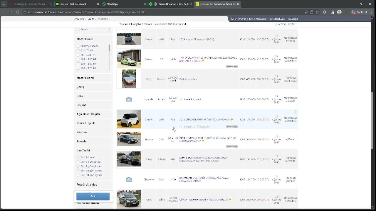Check the 126 - 150 HP checkbox
376x211 pixels.
78,64
